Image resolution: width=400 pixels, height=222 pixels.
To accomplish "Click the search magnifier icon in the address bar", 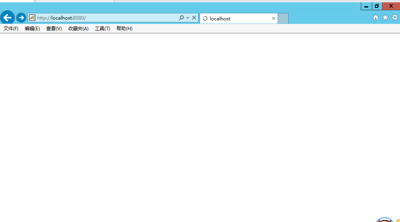I will [181, 18].
